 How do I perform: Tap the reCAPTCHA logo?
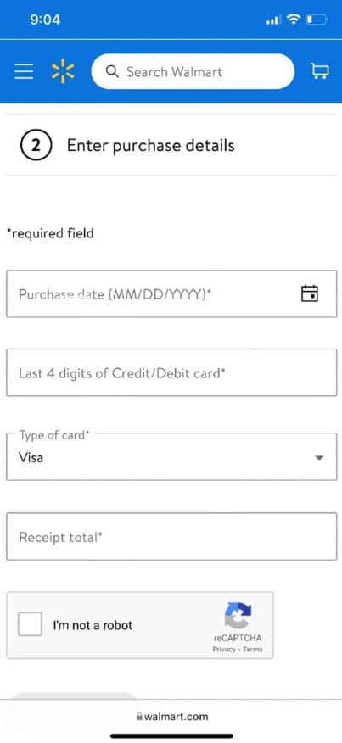click(x=238, y=615)
